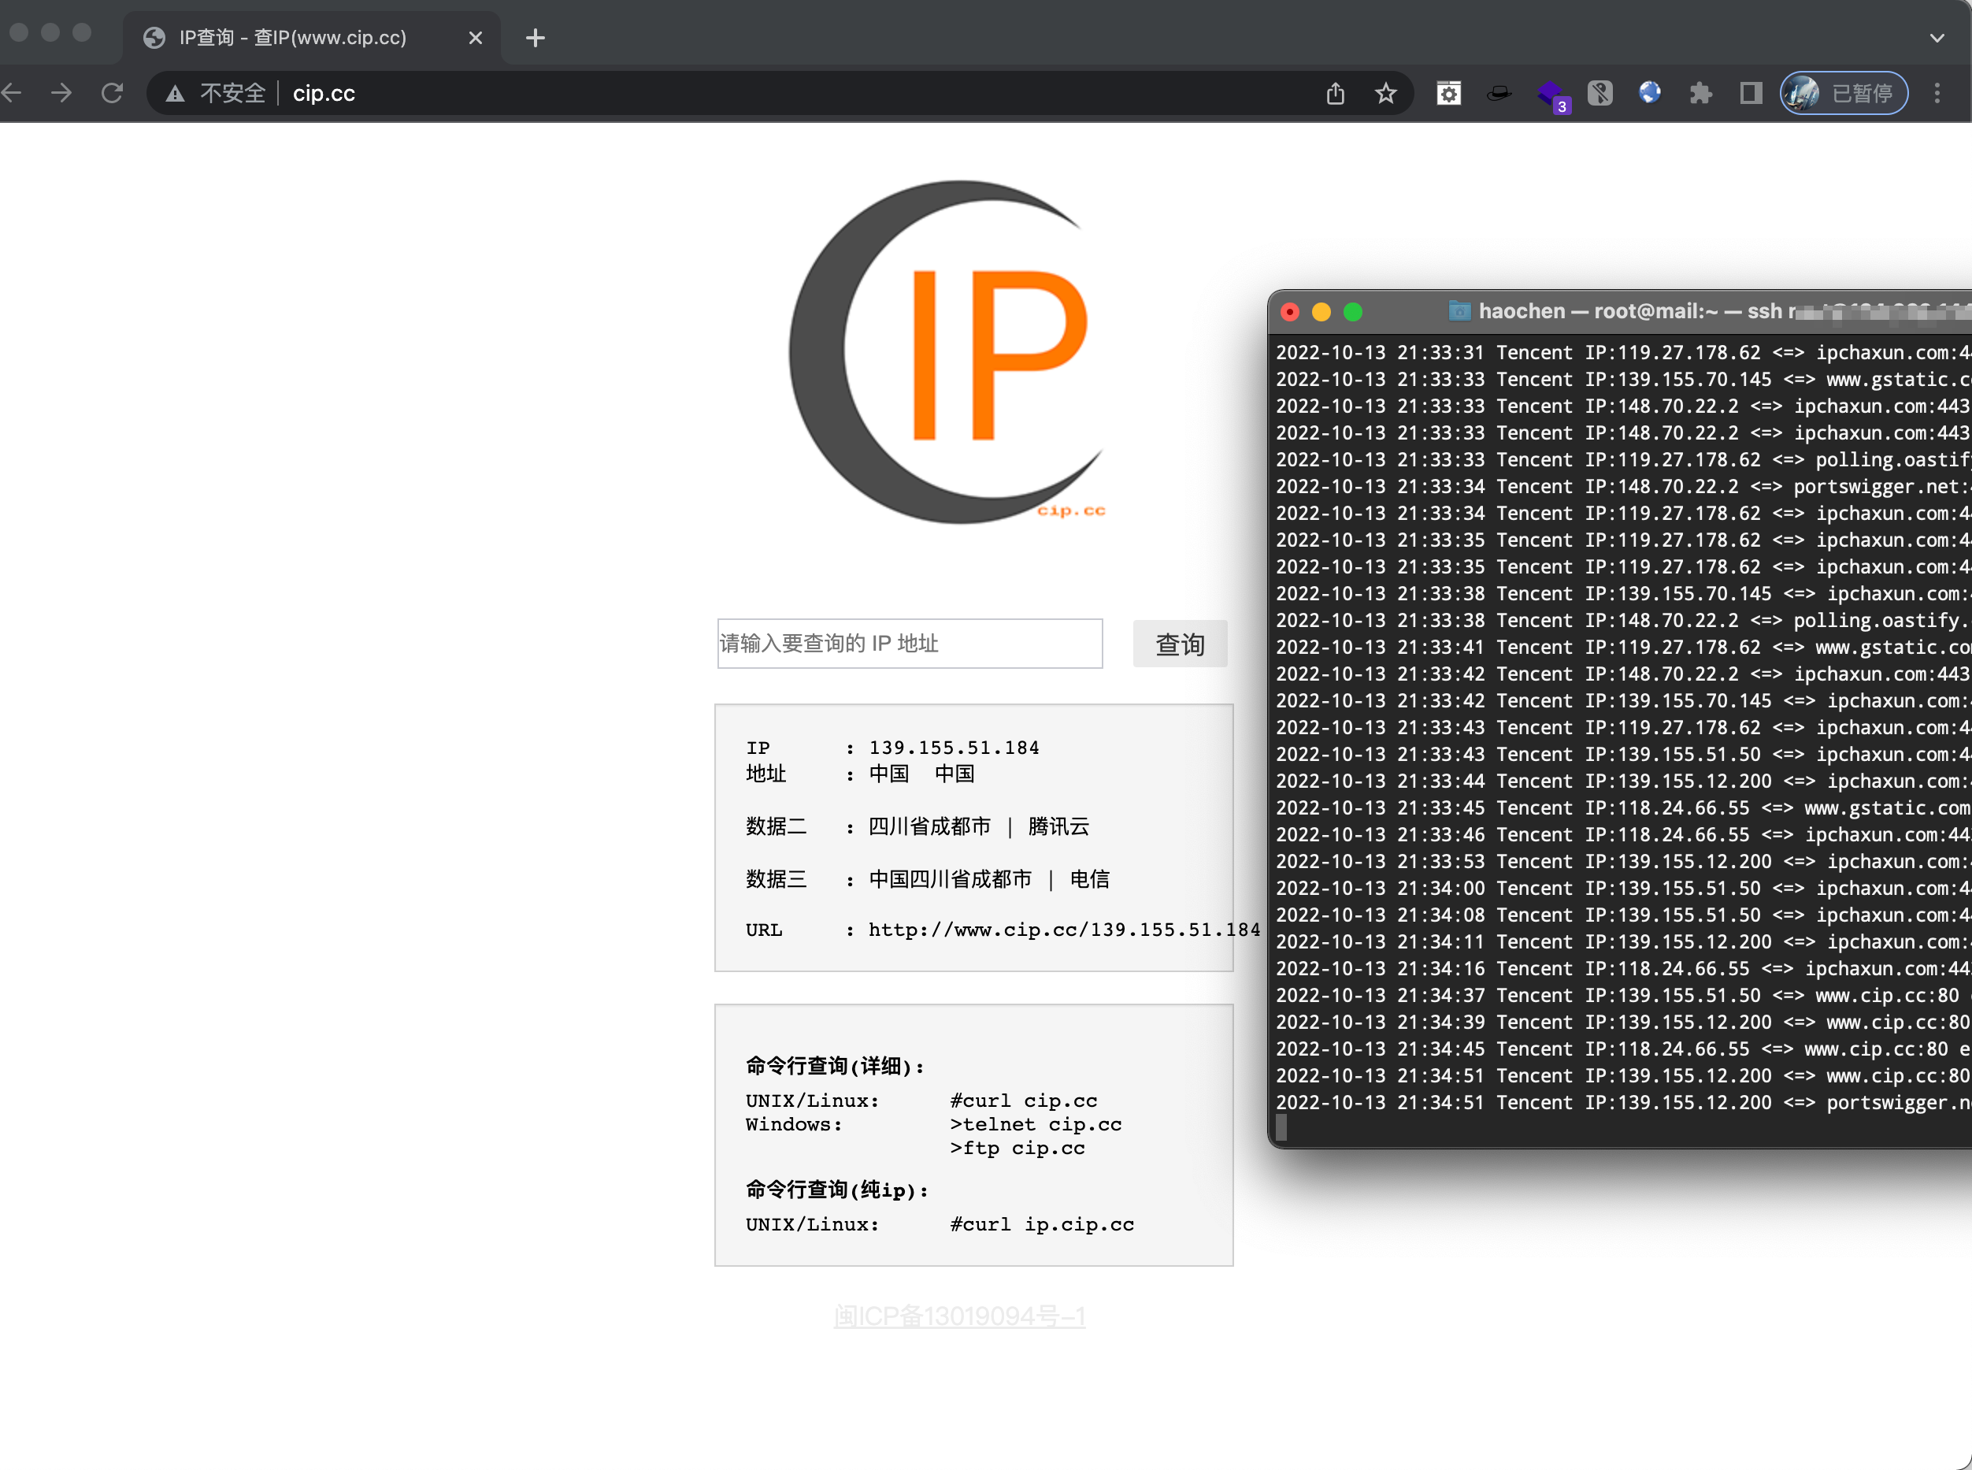The width and height of the screenshot is (1972, 1470).
Task: Open the Extensions puzzle-piece menu
Action: pos(1701,94)
